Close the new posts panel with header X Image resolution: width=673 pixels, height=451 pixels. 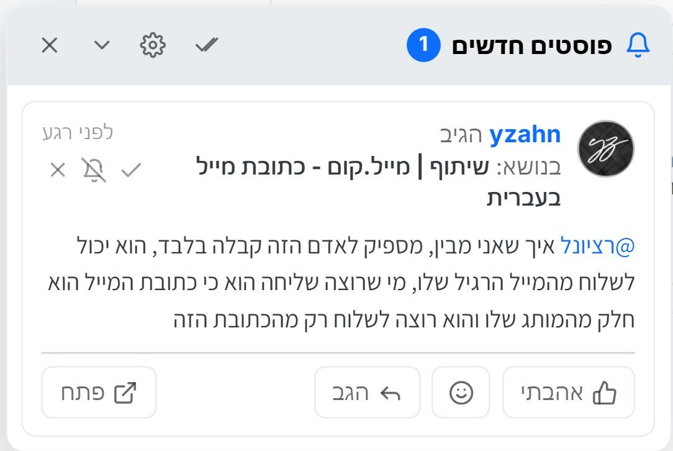(x=50, y=45)
